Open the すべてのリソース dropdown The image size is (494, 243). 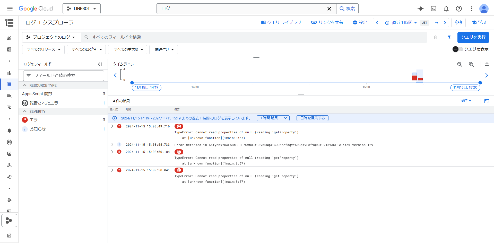coord(44,49)
